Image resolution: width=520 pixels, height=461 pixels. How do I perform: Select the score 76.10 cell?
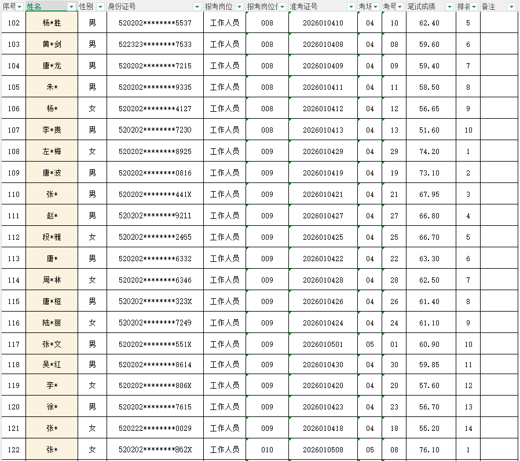[x=430, y=449]
